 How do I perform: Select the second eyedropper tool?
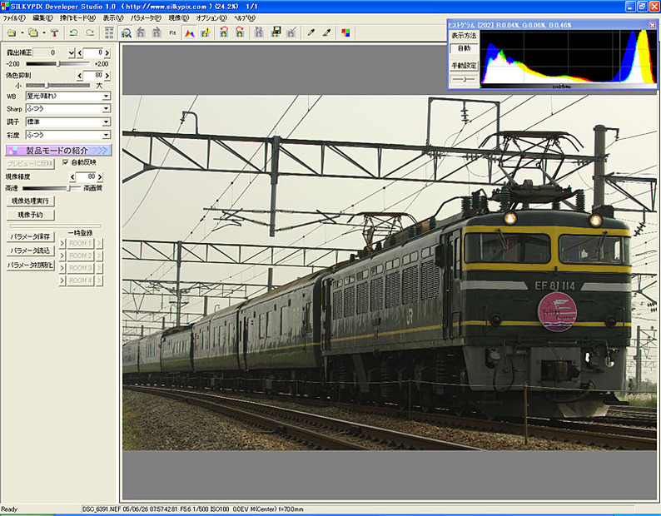(326, 33)
